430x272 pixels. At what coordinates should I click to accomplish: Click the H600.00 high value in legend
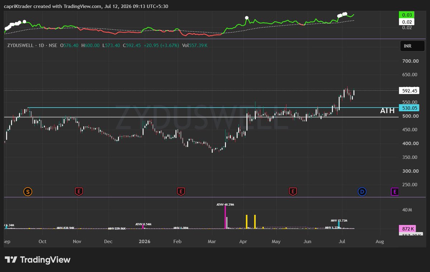click(x=90, y=46)
